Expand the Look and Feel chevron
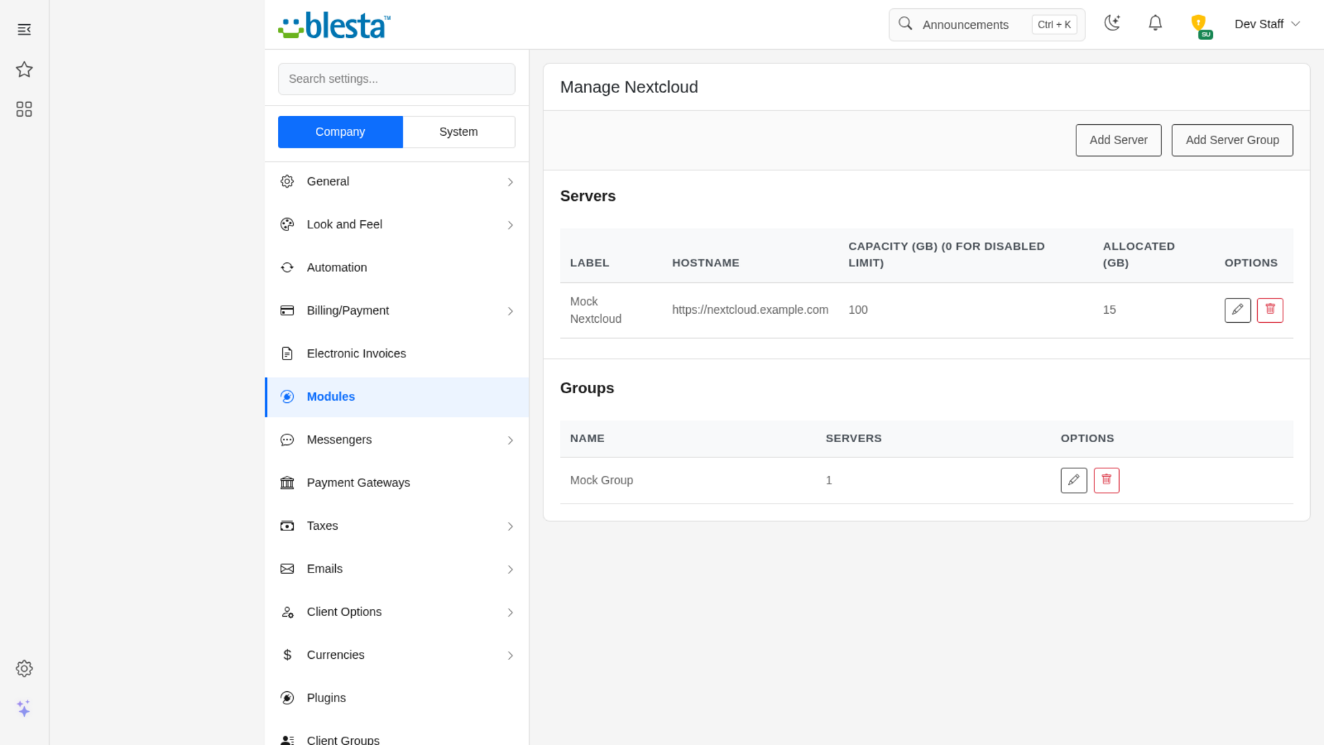 [x=510, y=226]
